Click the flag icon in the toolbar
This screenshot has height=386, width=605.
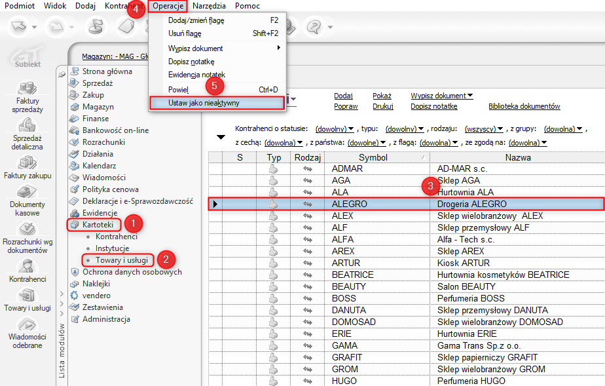click(96, 27)
